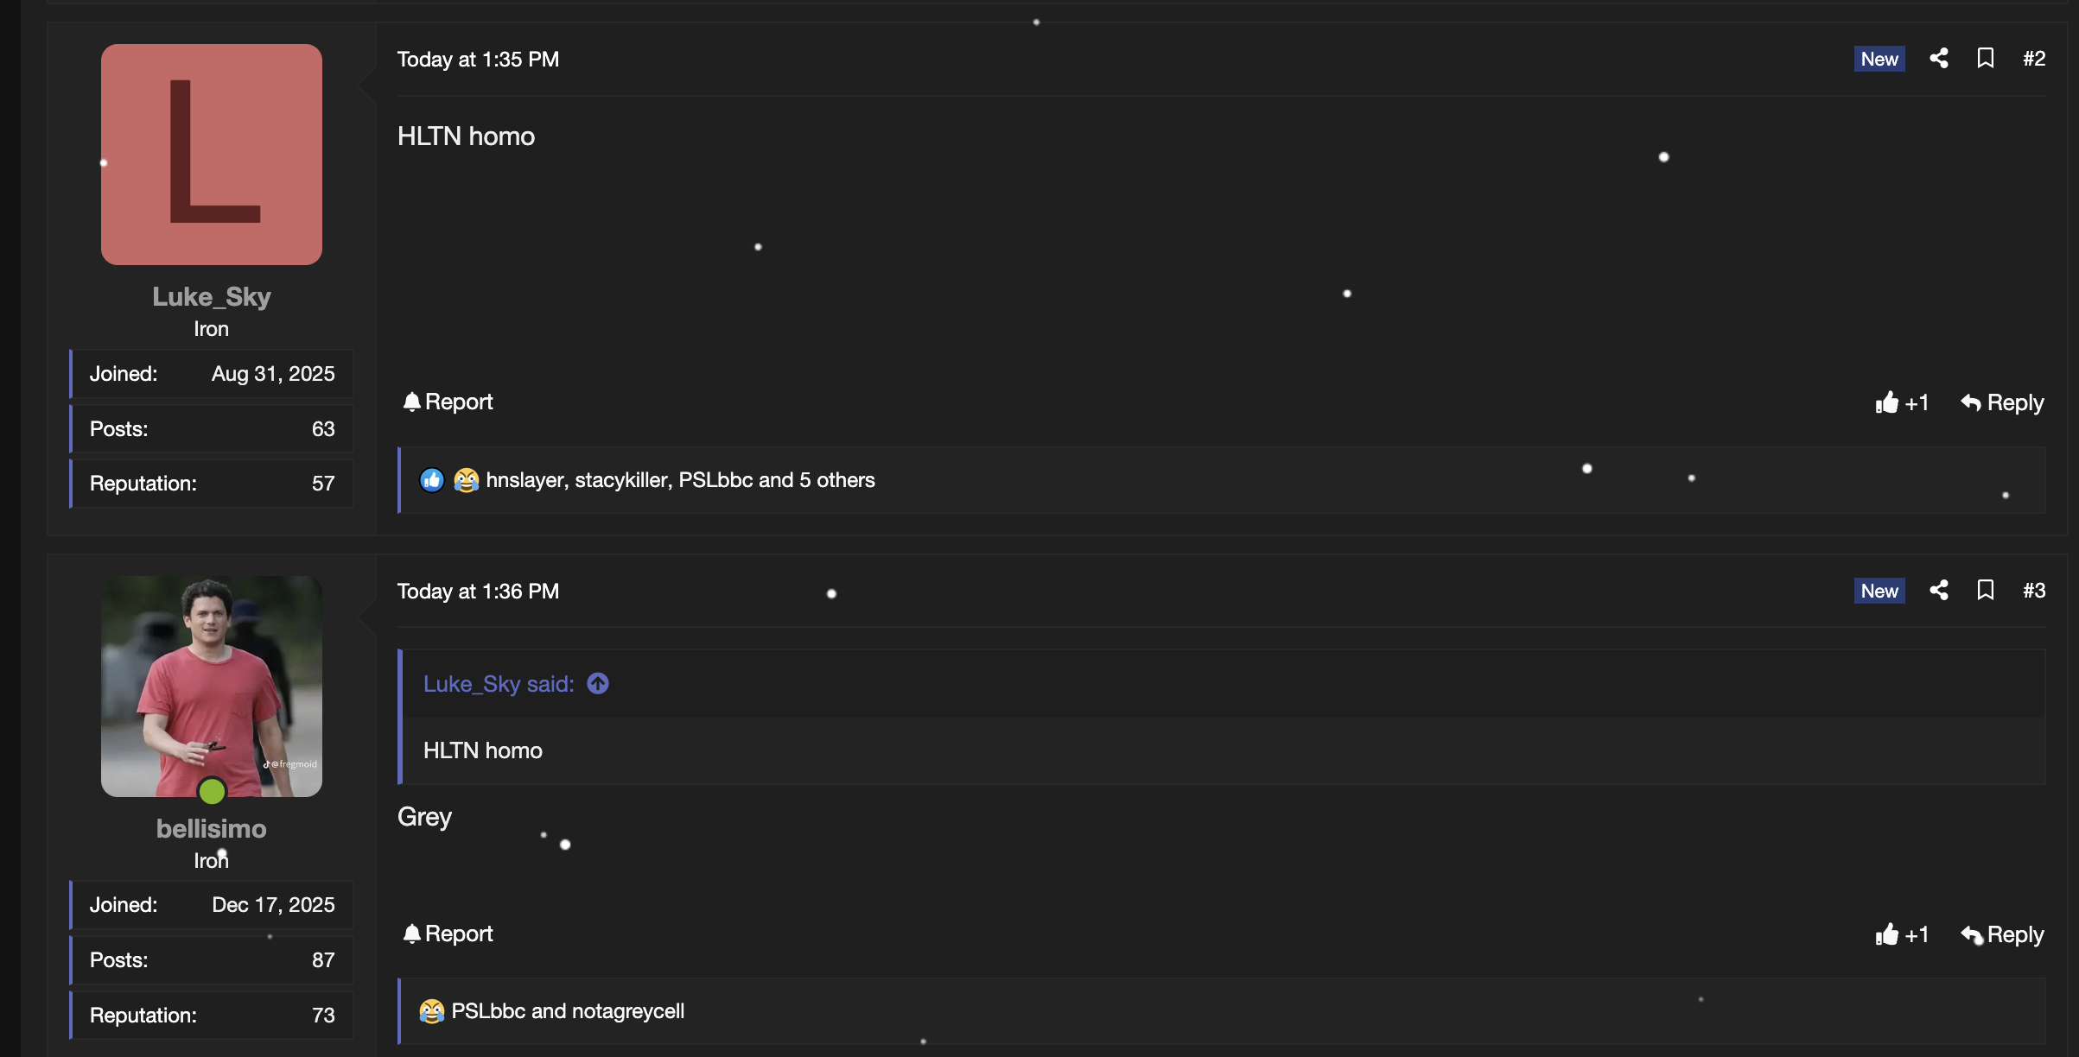Open Luke_Sky's profile via username
Viewport: 2079px width, 1057px height.
[x=212, y=297]
